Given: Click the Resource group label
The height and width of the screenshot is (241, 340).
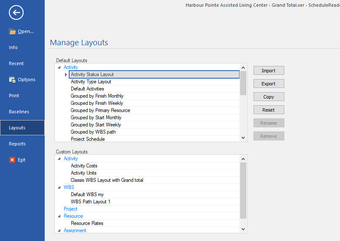Looking at the screenshot, I should (x=73, y=216).
